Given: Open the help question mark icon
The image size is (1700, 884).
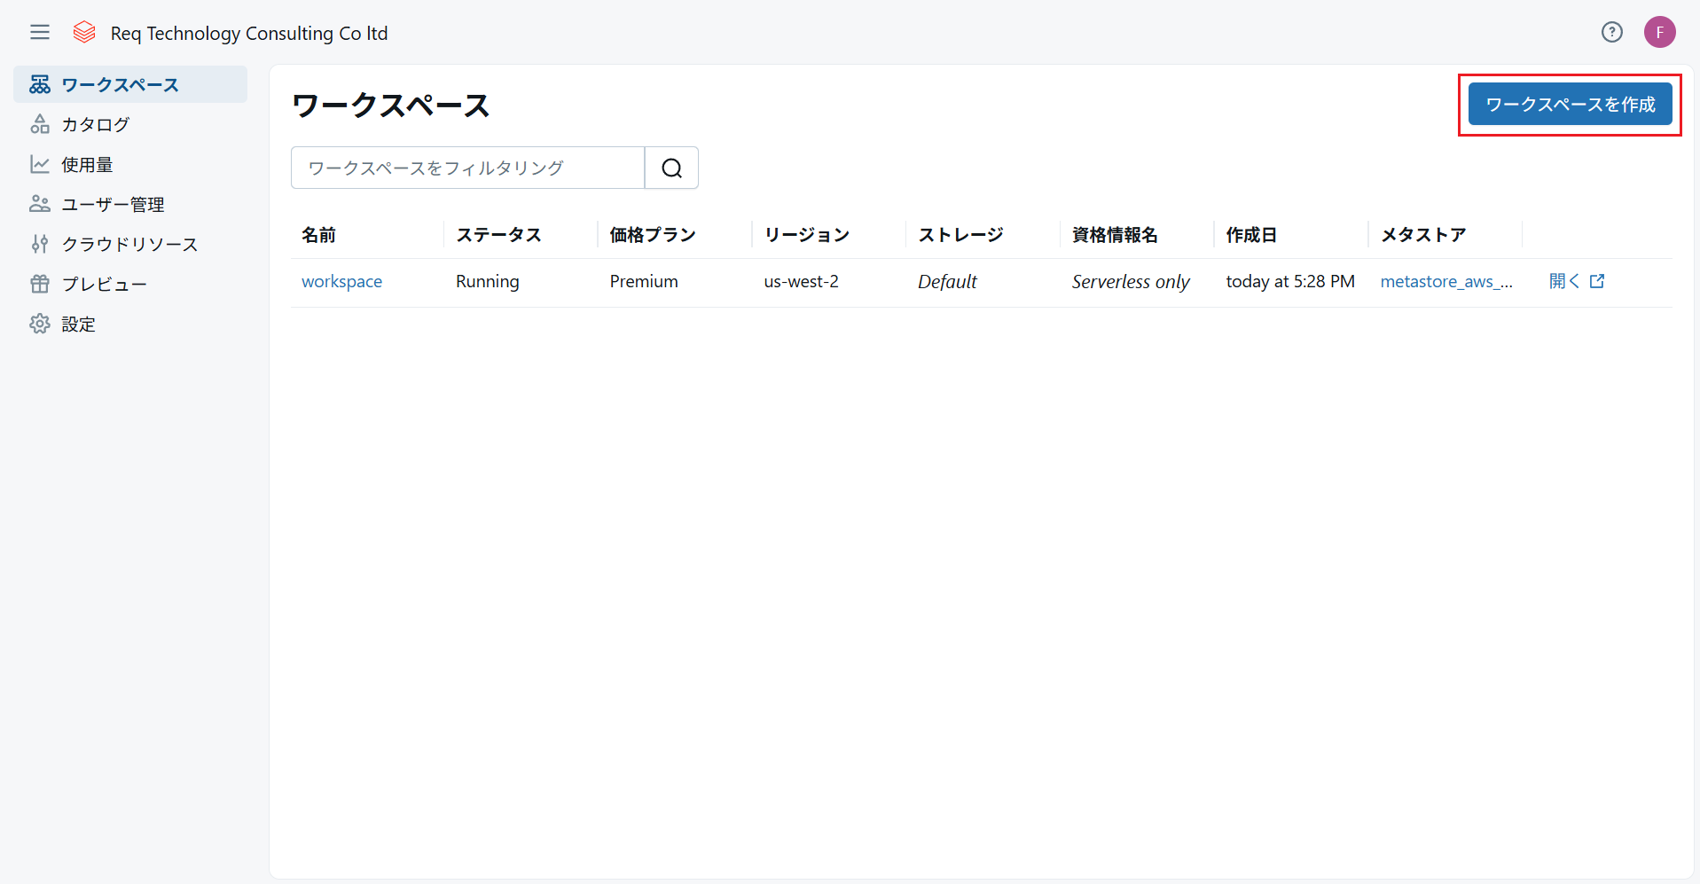Looking at the screenshot, I should (x=1611, y=33).
